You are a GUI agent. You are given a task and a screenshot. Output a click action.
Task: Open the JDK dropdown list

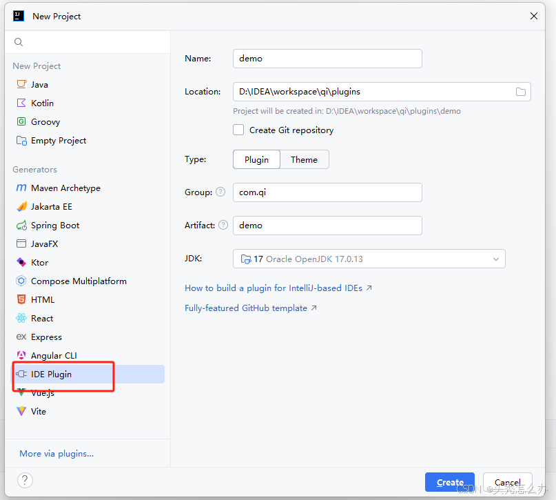click(x=369, y=259)
